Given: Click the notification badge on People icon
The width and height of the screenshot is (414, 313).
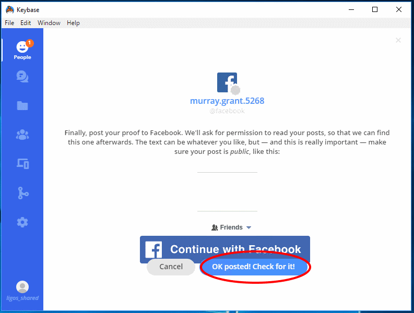Looking at the screenshot, I should pos(30,43).
